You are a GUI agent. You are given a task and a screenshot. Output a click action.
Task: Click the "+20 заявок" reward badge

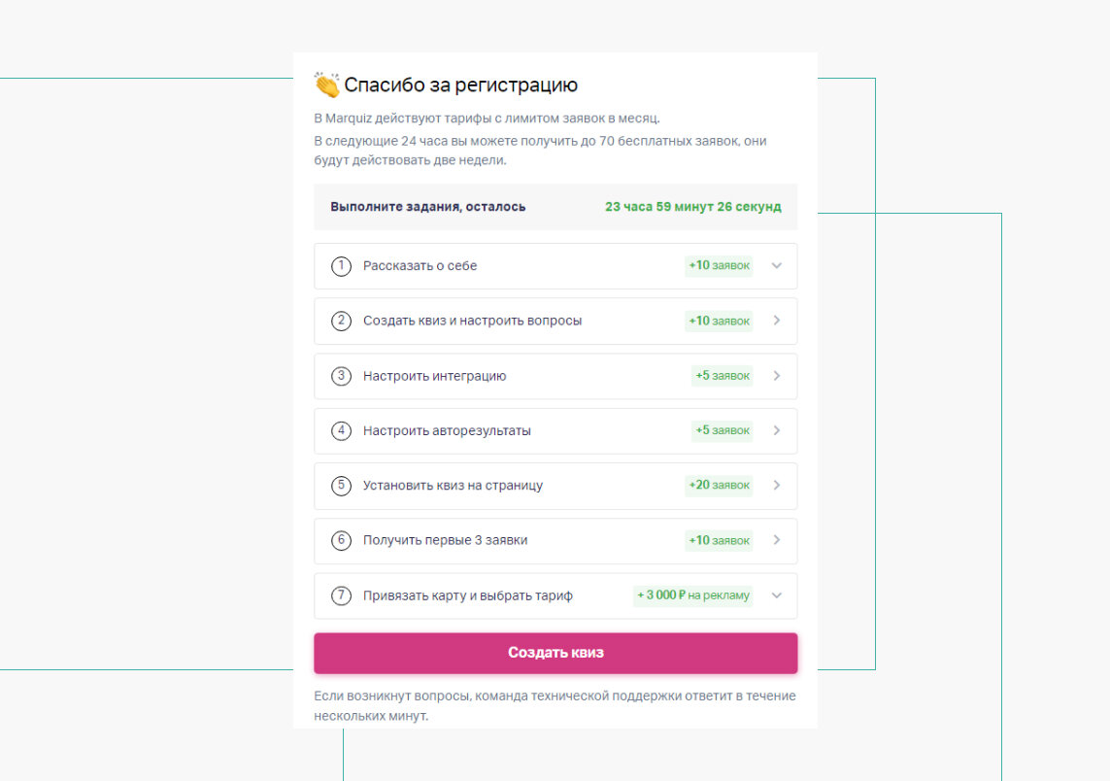pyautogui.click(x=719, y=486)
